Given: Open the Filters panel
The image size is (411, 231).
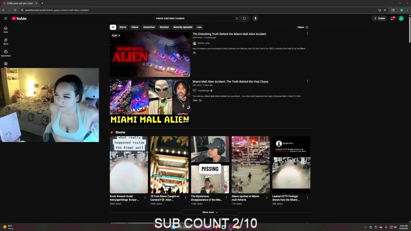Looking at the screenshot, I should (x=303, y=27).
